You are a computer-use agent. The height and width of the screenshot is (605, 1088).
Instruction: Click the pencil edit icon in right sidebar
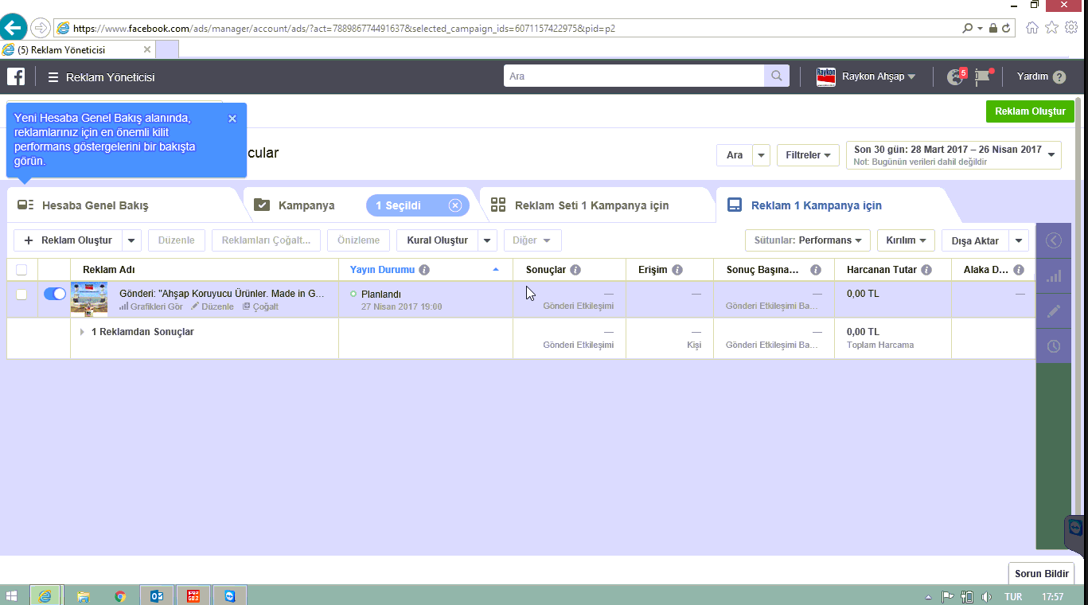point(1054,311)
